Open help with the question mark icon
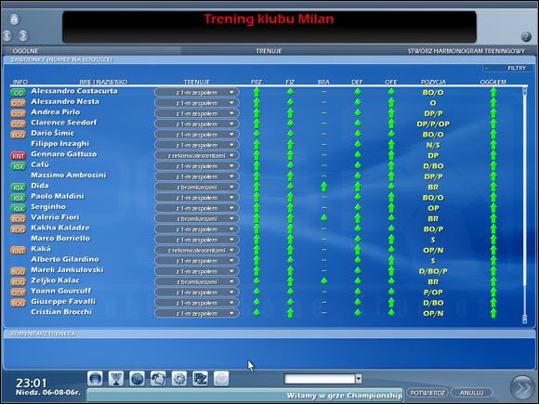The height and width of the screenshot is (404, 539). tap(526, 36)
